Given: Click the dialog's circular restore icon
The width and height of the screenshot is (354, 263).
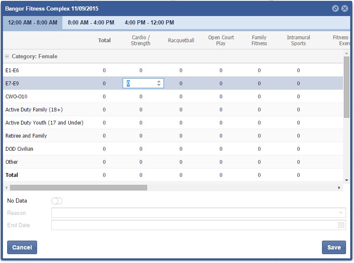Looking at the screenshot, I should click(335, 8).
